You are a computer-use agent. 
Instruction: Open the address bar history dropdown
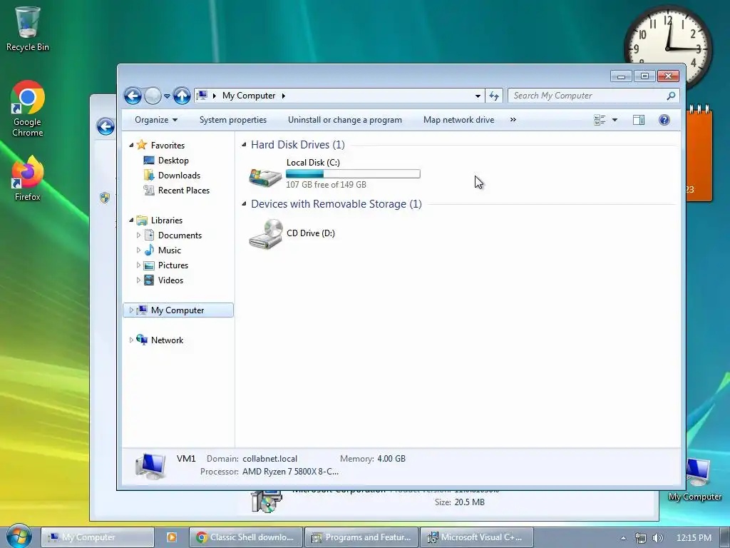point(478,96)
